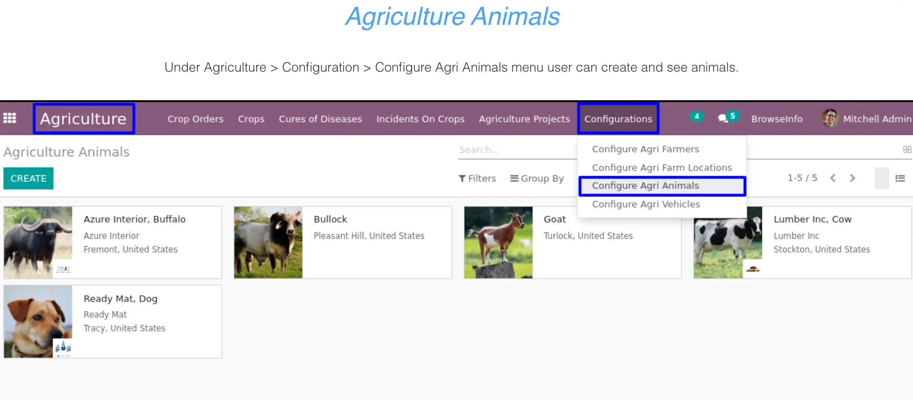This screenshot has width=913, height=400.
Task: Open the Crop Orders menu
Action: tap(196, 119)
